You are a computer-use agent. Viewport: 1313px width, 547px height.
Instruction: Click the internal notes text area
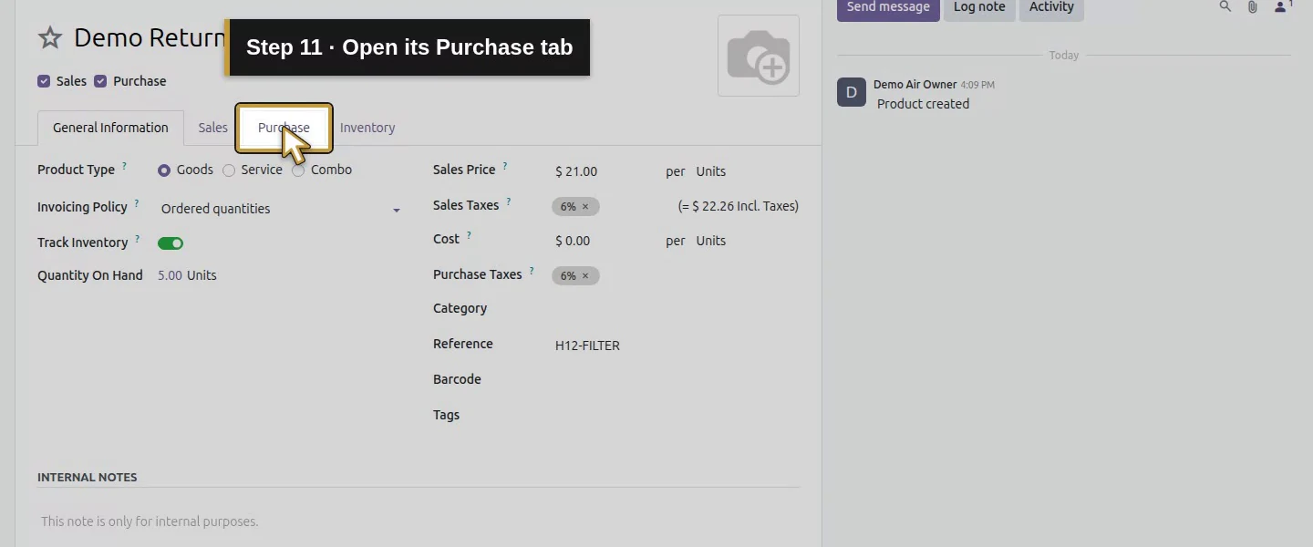click(x=419, y=522)
